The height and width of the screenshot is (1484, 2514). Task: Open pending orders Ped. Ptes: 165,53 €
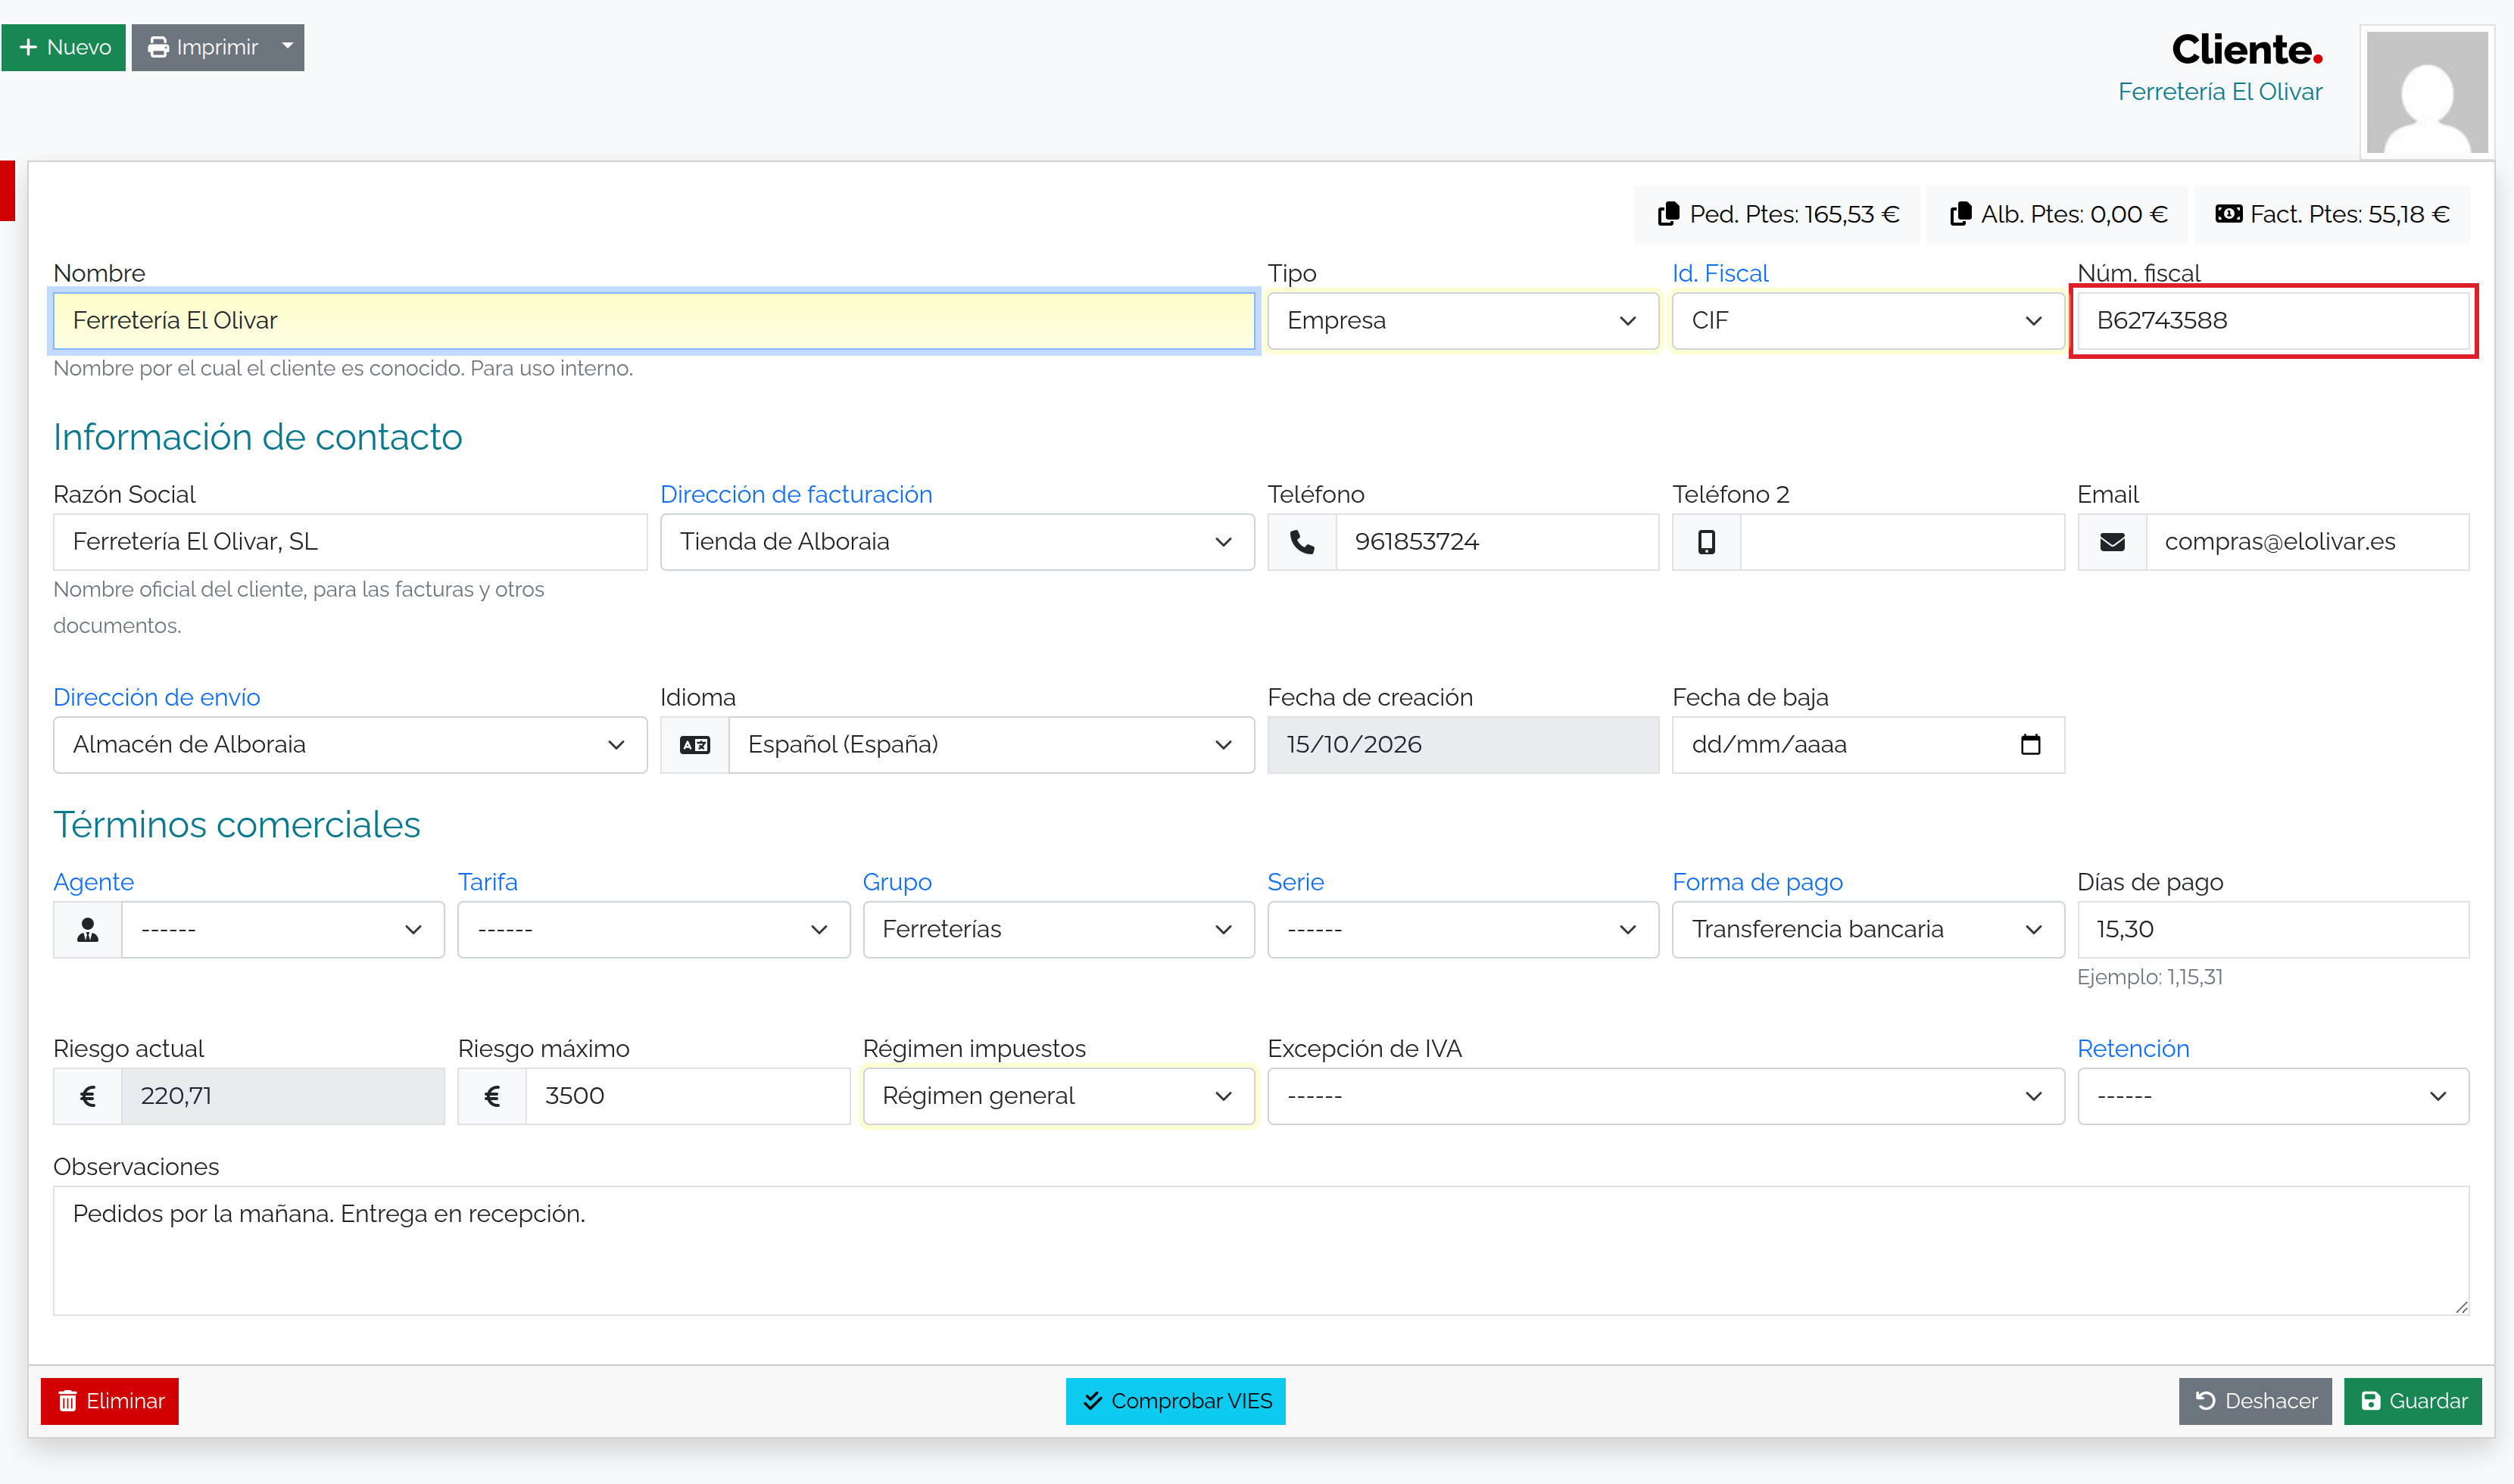pyautogui.click(x=1777, y=215)
